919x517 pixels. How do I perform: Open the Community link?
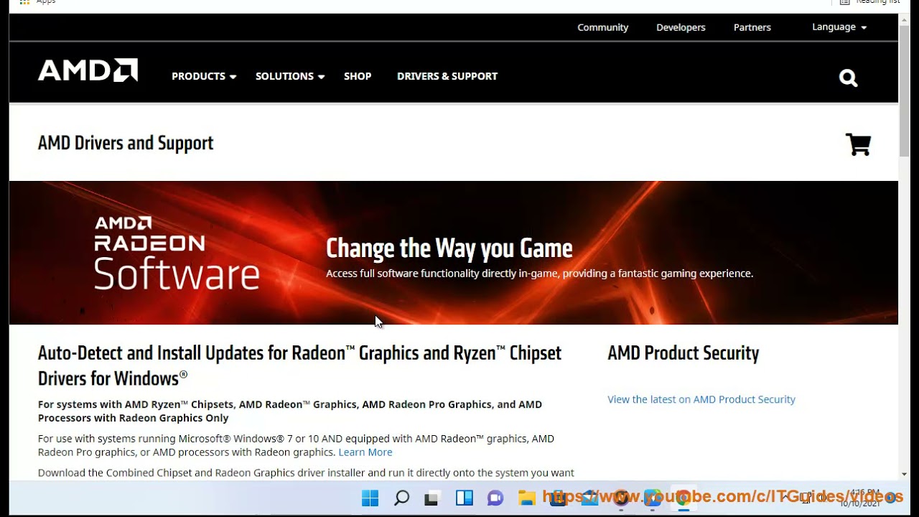[603, 27]
